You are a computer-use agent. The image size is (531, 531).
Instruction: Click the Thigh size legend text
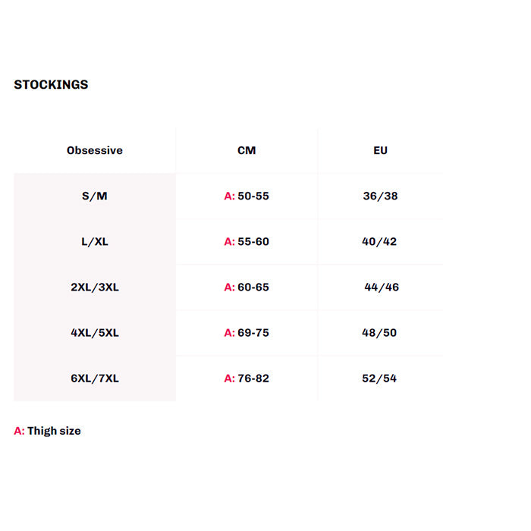[x=53, y=431]
